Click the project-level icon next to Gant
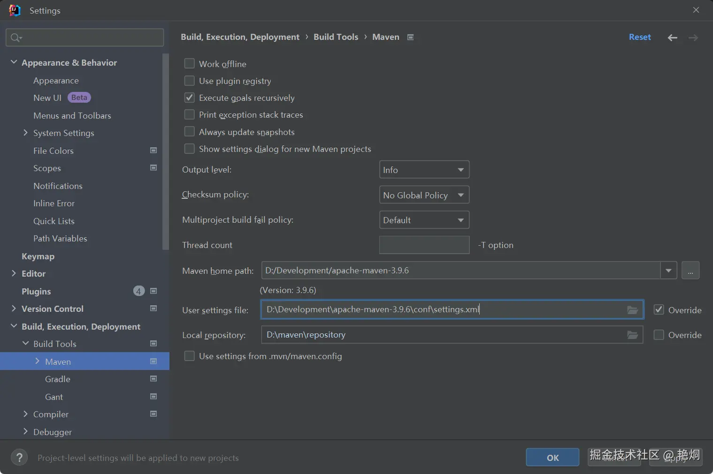 pyautogui.click(x=153, y=397)
